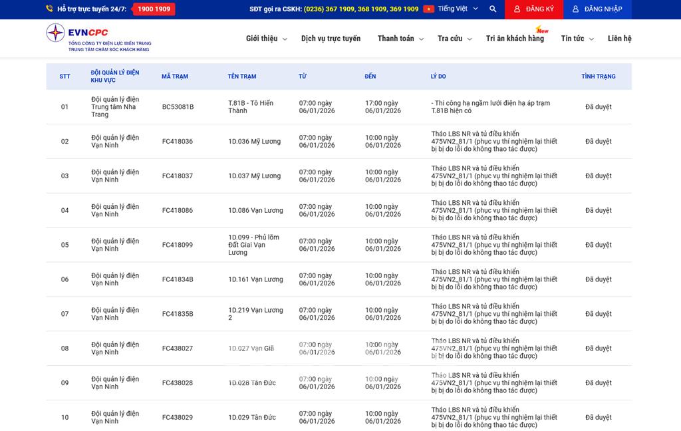Expand the Giới thiệu menu
Image resolution: width=681 pixels, height=431 pixels.
[266, 39]
